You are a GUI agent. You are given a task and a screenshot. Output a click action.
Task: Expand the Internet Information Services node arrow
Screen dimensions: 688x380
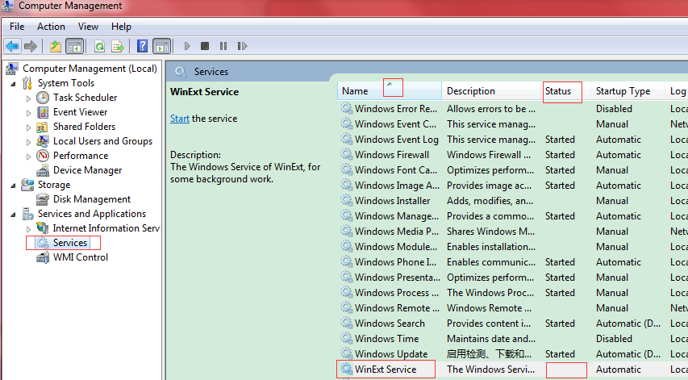[x=28, y=228]
